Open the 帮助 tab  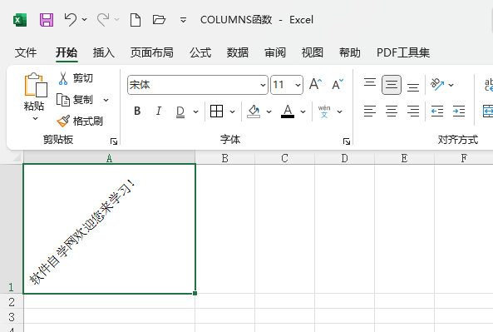click(x=350, y=52)
